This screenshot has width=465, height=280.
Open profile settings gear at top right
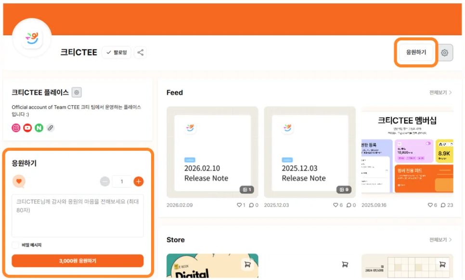coord(444,53)
